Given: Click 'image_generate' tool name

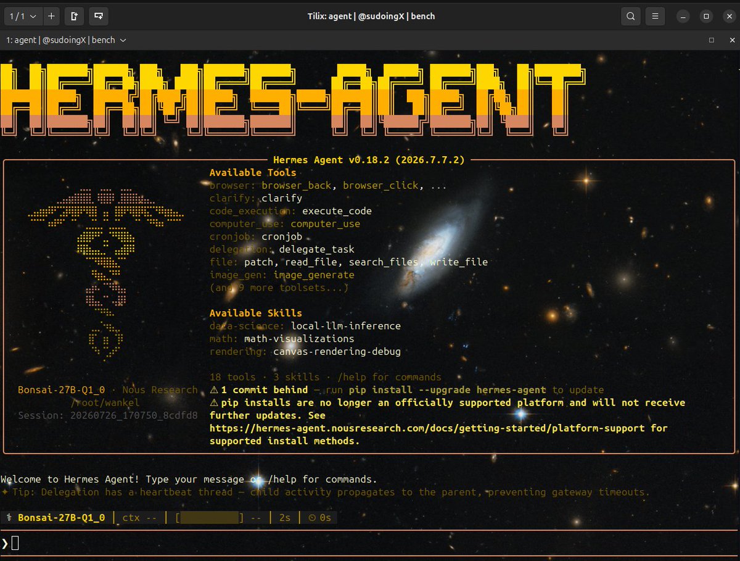Looking at the screenshot, I should [x=314, y=275].
